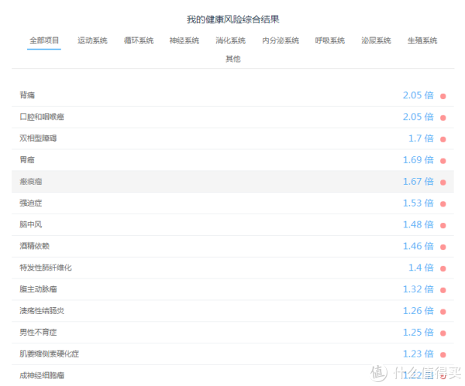Click red indicator beside 男性不育症

(x=443, y=333)
